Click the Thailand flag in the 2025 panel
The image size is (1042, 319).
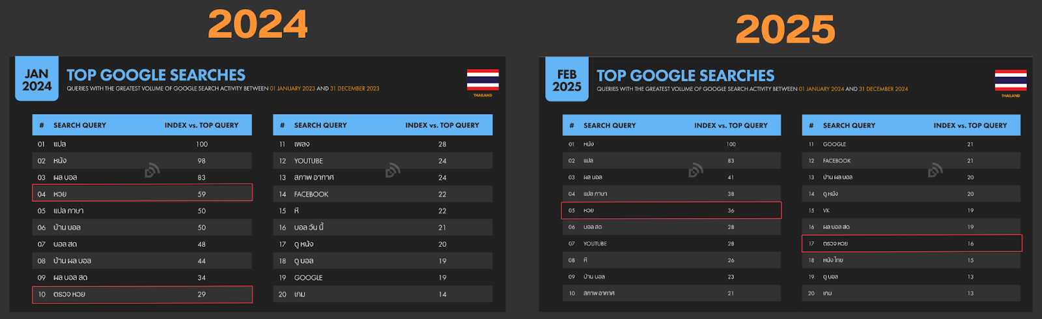[x=1010, y=81]
